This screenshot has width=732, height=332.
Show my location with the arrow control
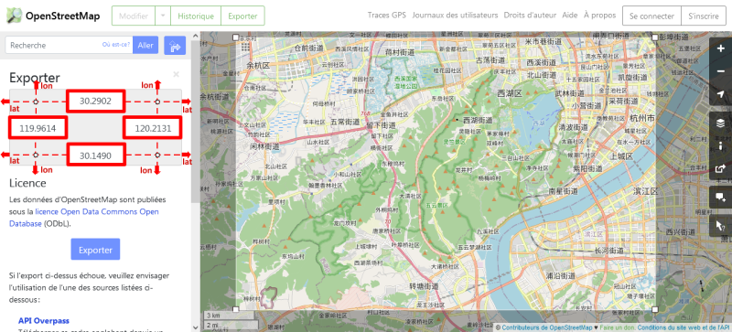pos(721,94)
